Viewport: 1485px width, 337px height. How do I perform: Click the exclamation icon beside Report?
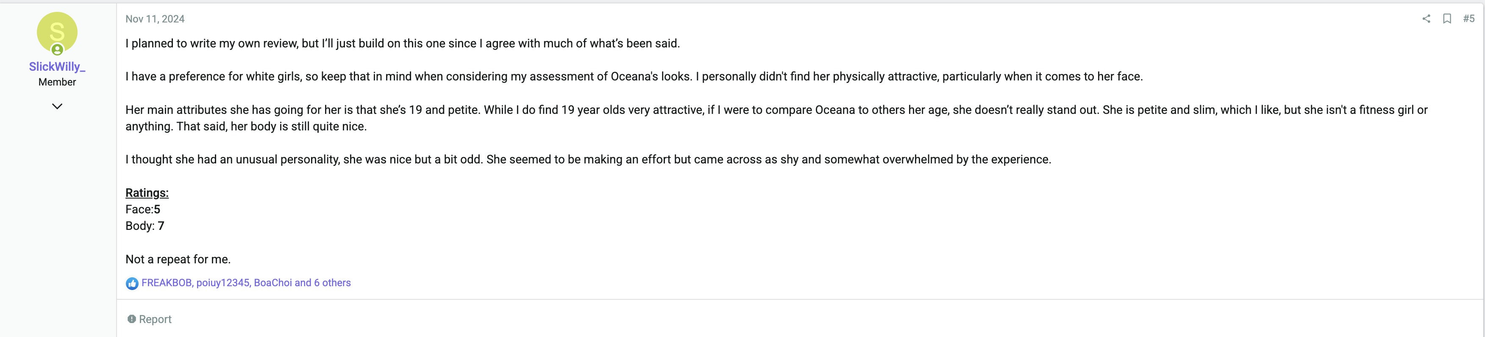coord(131,319)
